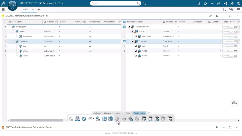Uncheck the Front Axle manufacturing row checkbox
Screen dimensions: 242x136
[124, 41]
